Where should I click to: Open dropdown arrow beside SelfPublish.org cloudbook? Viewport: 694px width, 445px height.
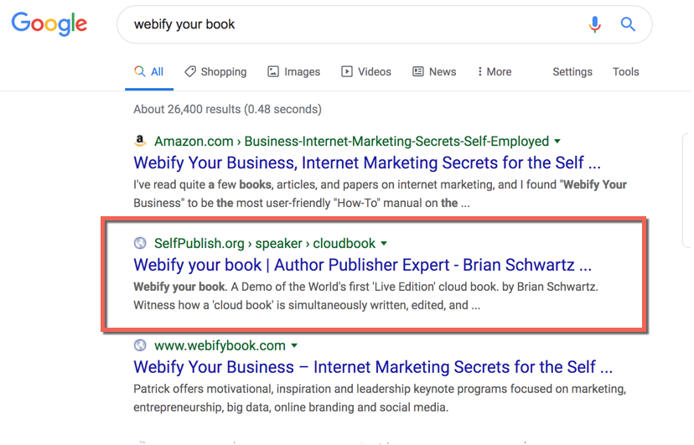point(384,243)
